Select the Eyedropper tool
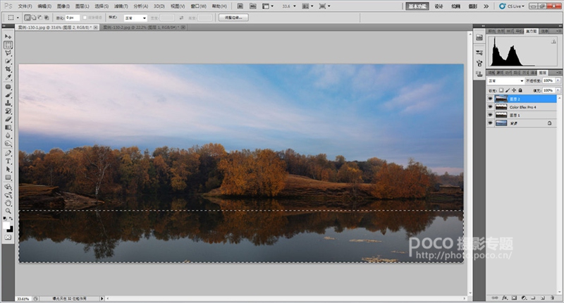564x303 pixels. (8, 78)
